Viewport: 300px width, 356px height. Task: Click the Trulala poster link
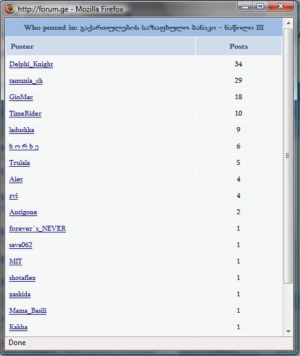pos(20,163)
